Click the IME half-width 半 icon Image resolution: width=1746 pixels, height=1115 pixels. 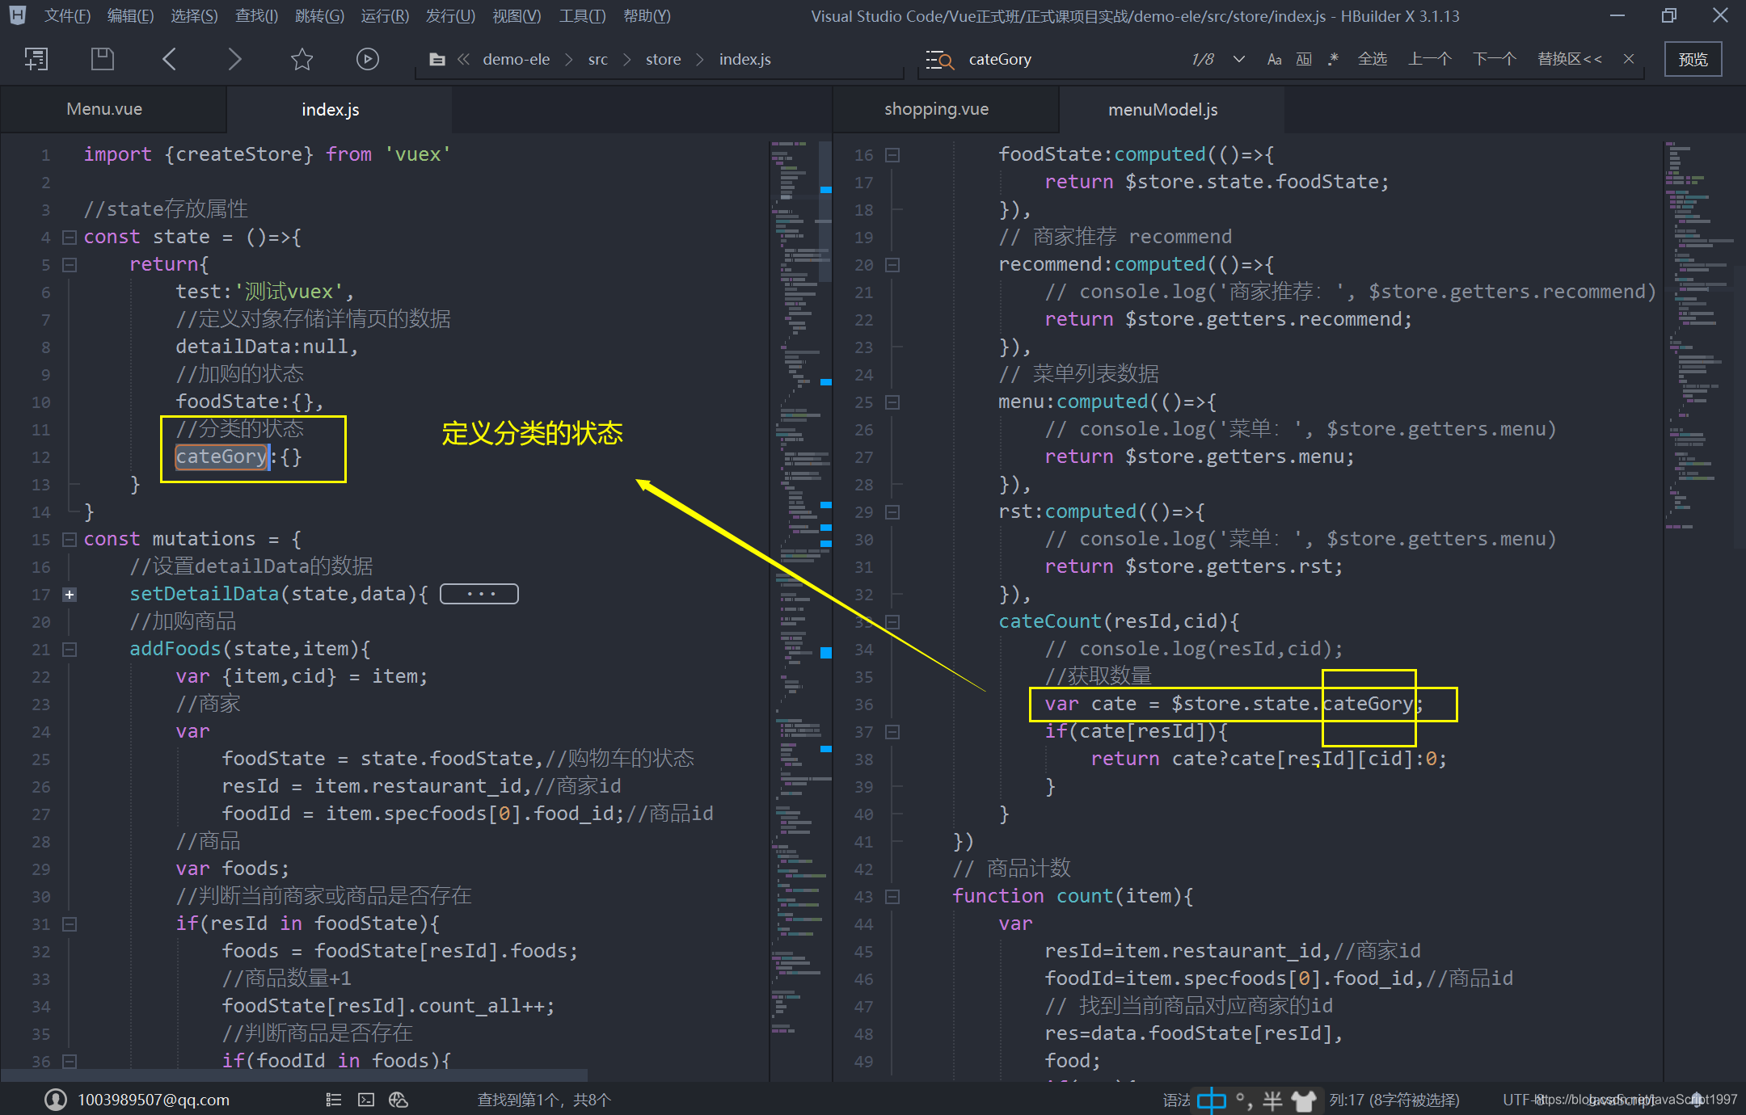(1272, 1100)
